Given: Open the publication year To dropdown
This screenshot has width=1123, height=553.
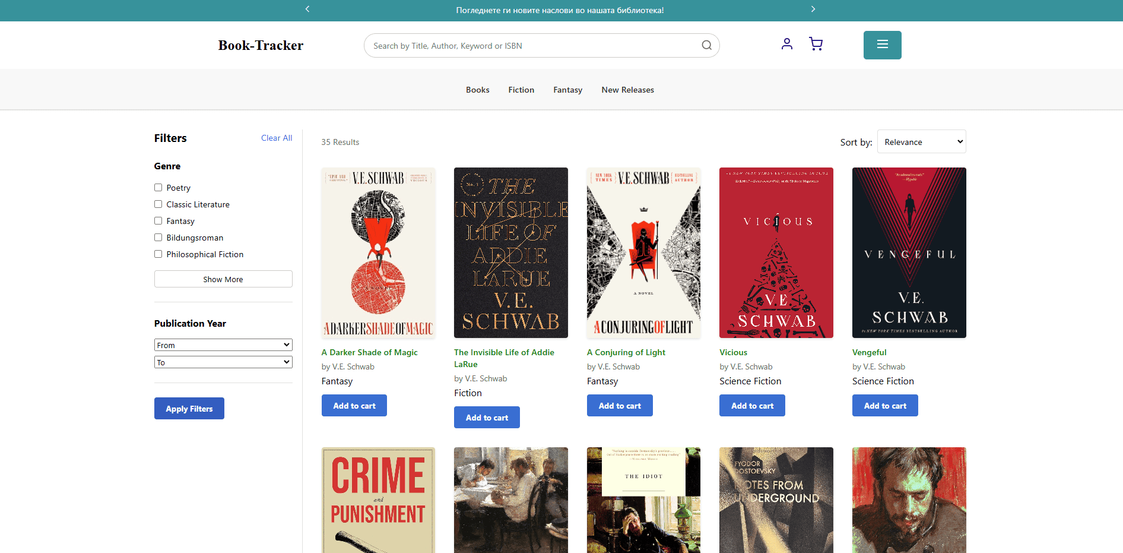Looking at the screenshot, I should click(223, 362).
